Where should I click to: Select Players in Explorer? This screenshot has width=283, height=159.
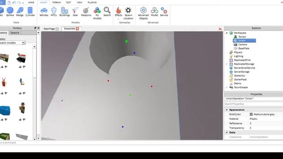coord(238,52)
